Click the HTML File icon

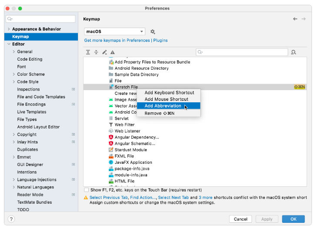tap(111, 181)
